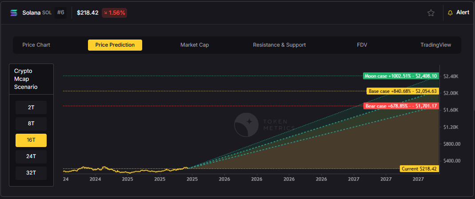Click the red 1.56% change badge

coord(114,13)
